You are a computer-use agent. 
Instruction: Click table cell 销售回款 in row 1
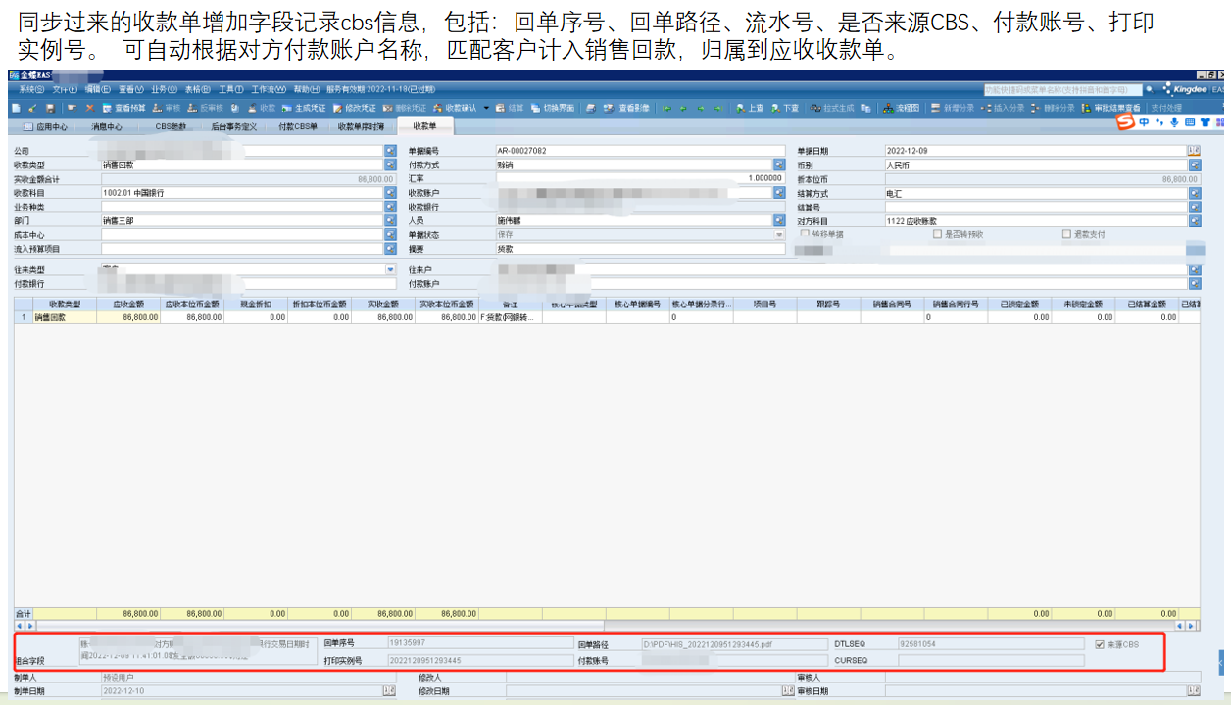pyautogui.click(x=65, y=317)
